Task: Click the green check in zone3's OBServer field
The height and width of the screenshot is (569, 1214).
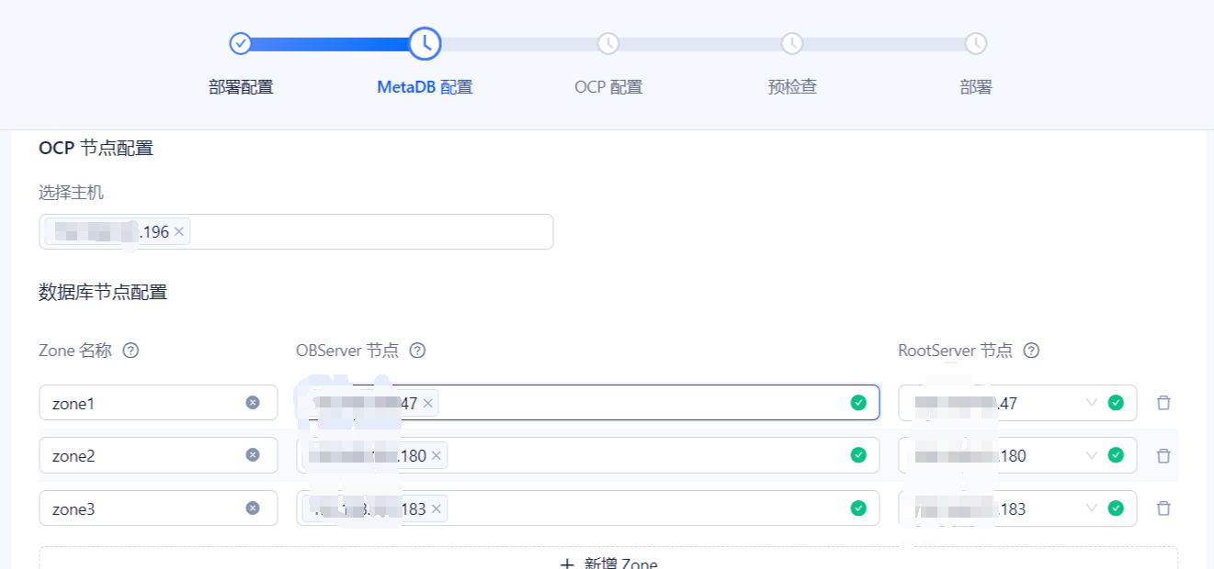Action: (858, 508)
